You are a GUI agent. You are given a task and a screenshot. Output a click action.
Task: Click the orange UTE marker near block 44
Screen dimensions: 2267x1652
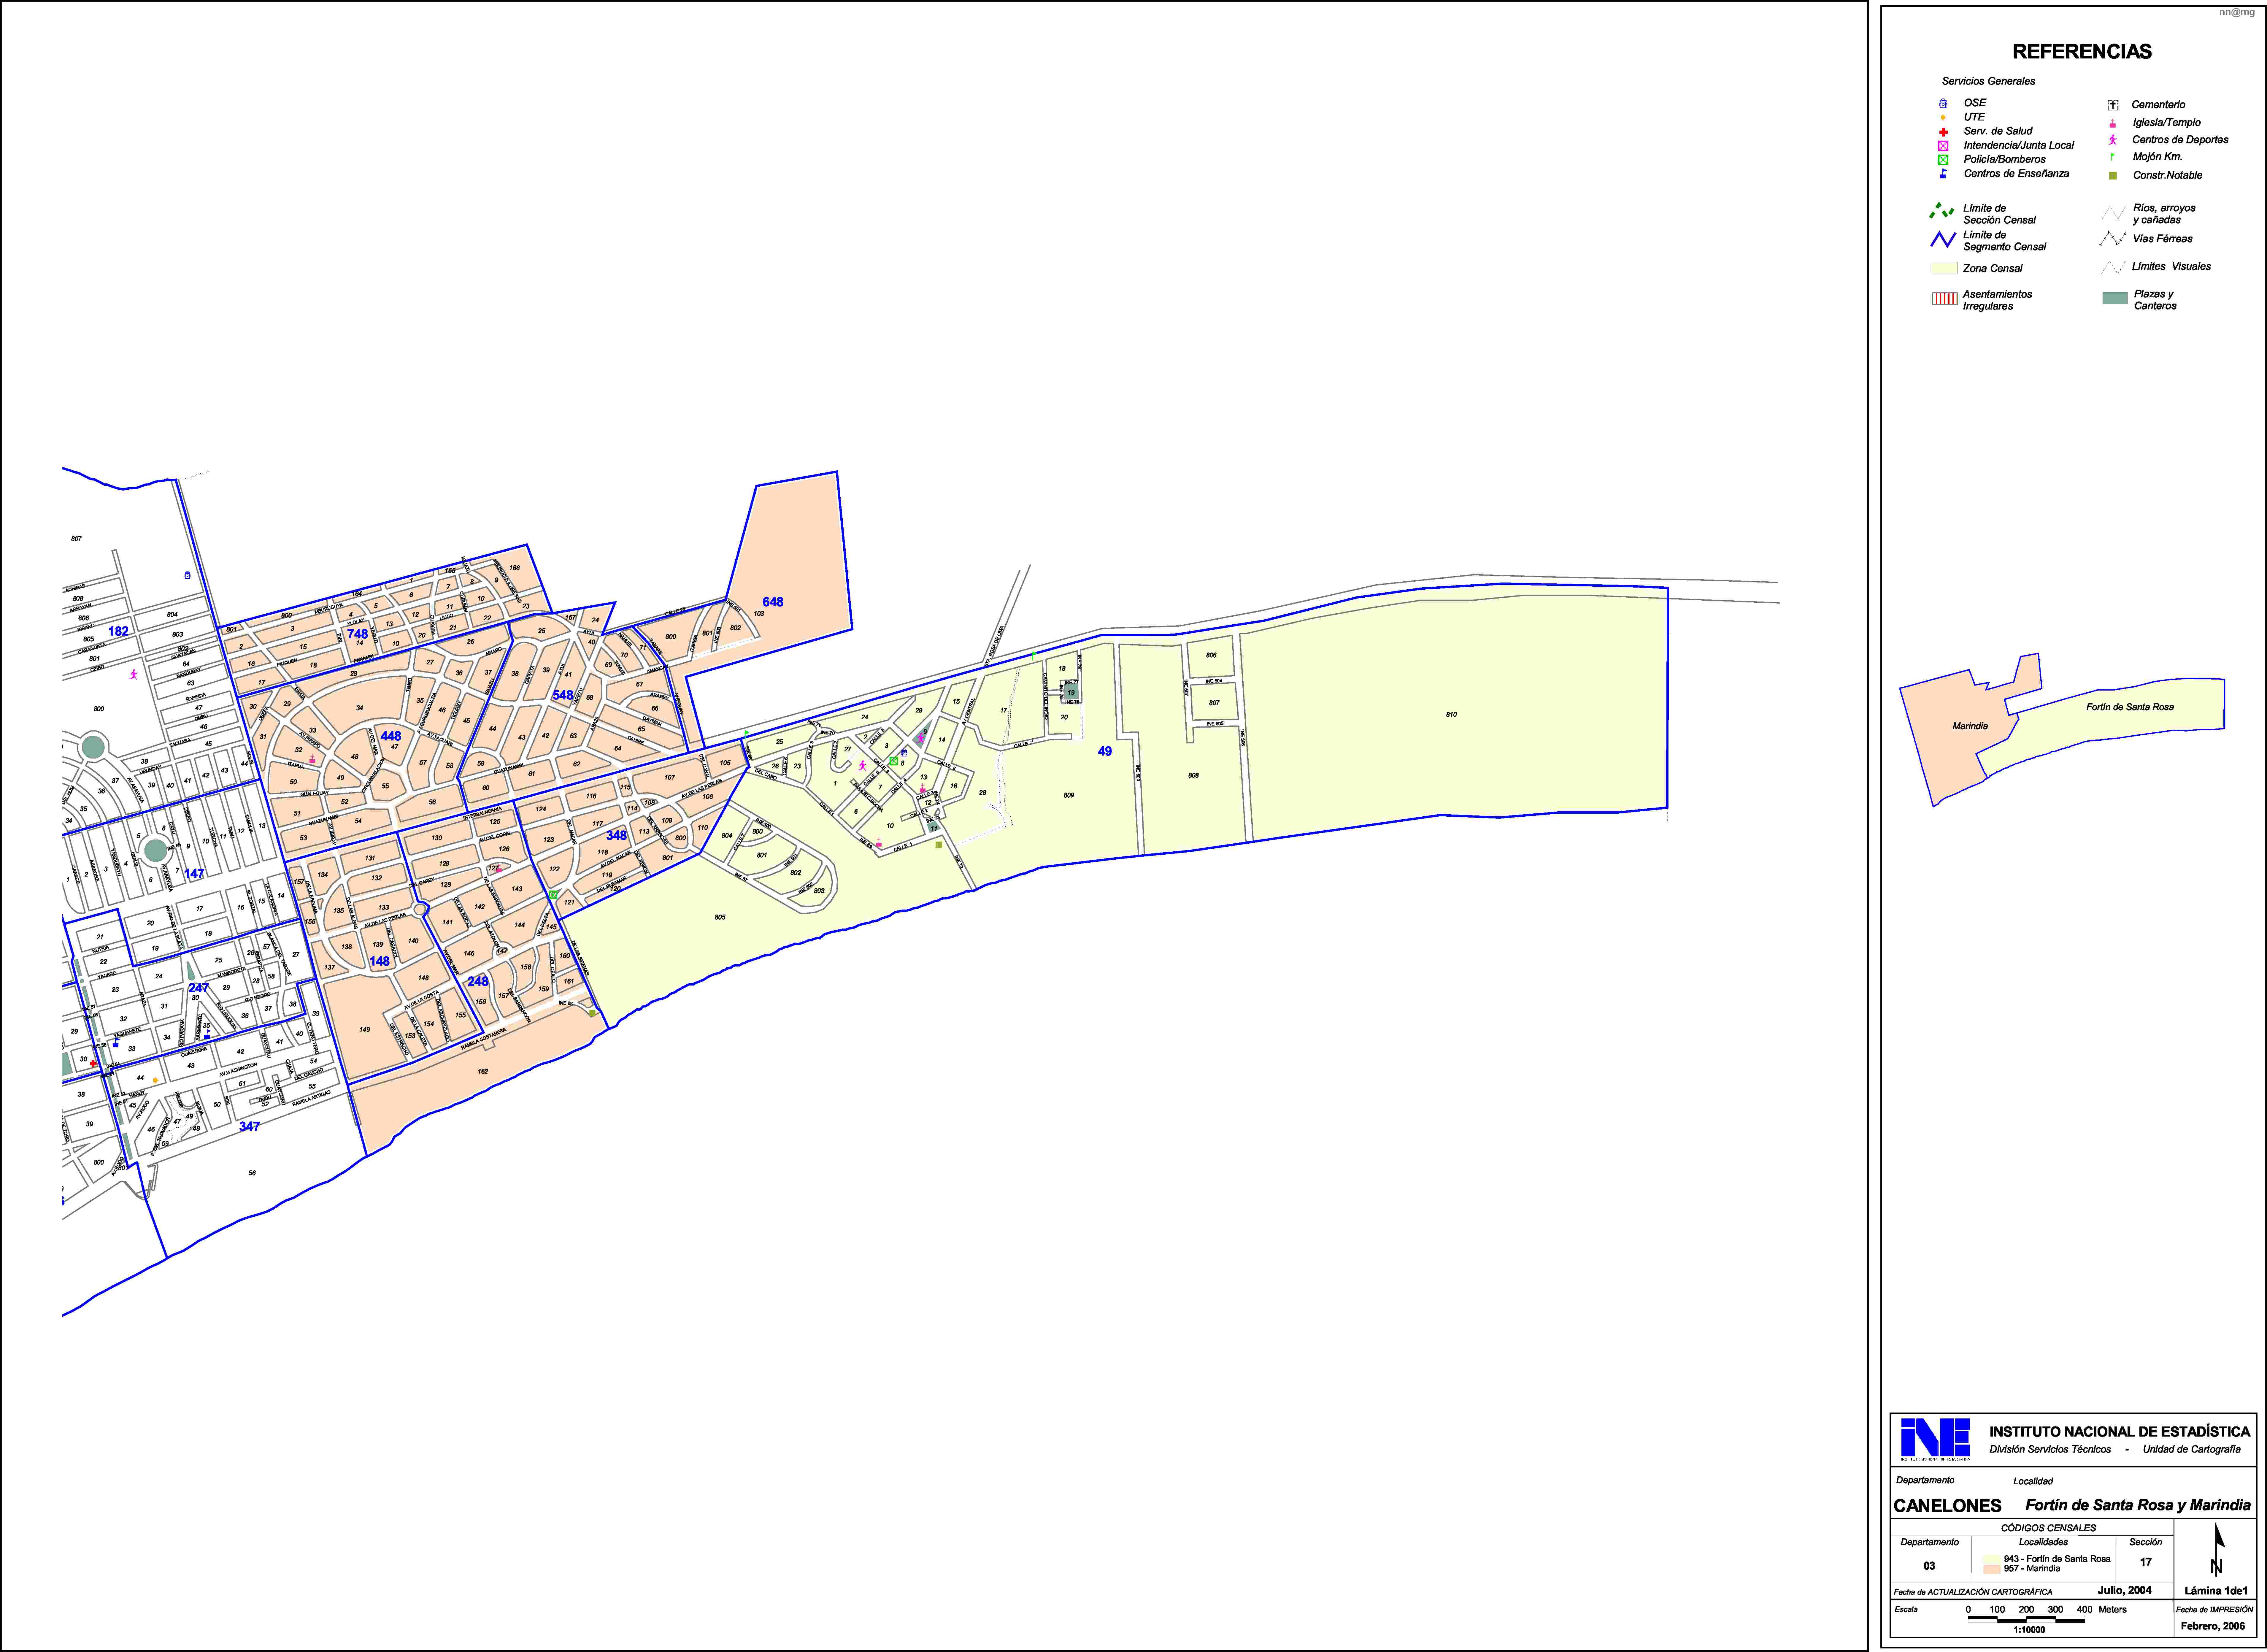[x=155, y=1080]
